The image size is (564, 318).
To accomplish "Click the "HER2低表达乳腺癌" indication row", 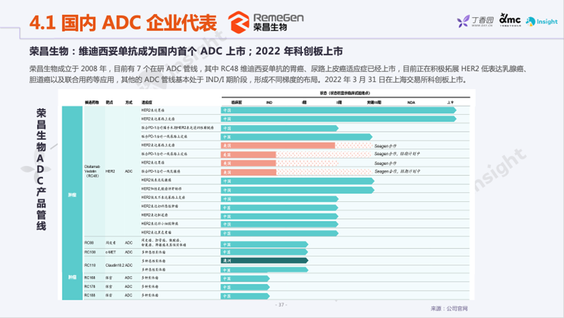I will pyautogui.click(x=156, y=180).
